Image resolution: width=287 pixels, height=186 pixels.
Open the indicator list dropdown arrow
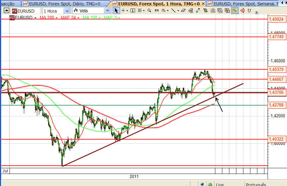168,11
